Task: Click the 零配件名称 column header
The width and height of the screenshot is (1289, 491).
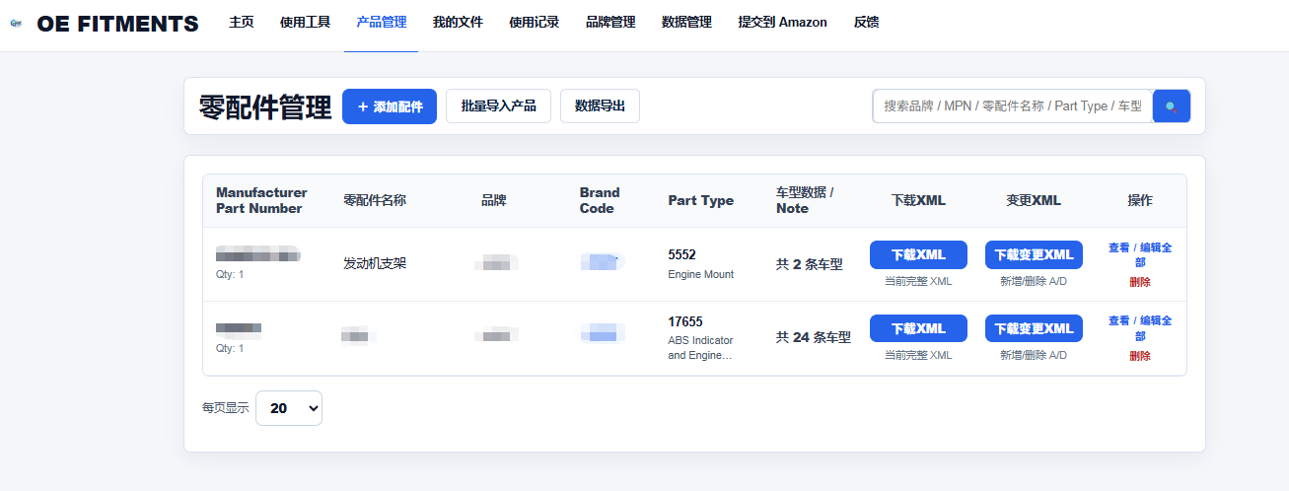Action: click(375, 200)
